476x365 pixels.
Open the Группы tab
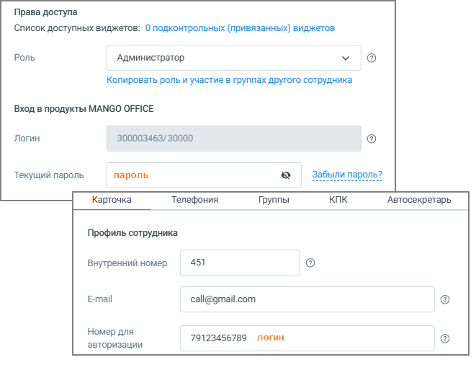274,200
